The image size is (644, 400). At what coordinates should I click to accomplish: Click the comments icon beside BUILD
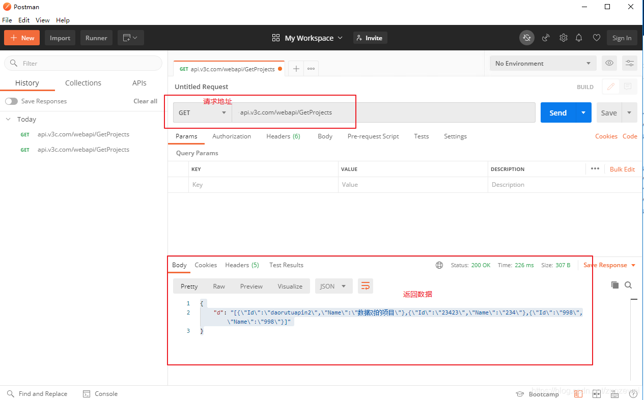click(628, 87)
